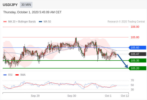Viewport: 147px width, 100px height.
Task: Toggle the RSI legend entry
Action: [8, 75]
